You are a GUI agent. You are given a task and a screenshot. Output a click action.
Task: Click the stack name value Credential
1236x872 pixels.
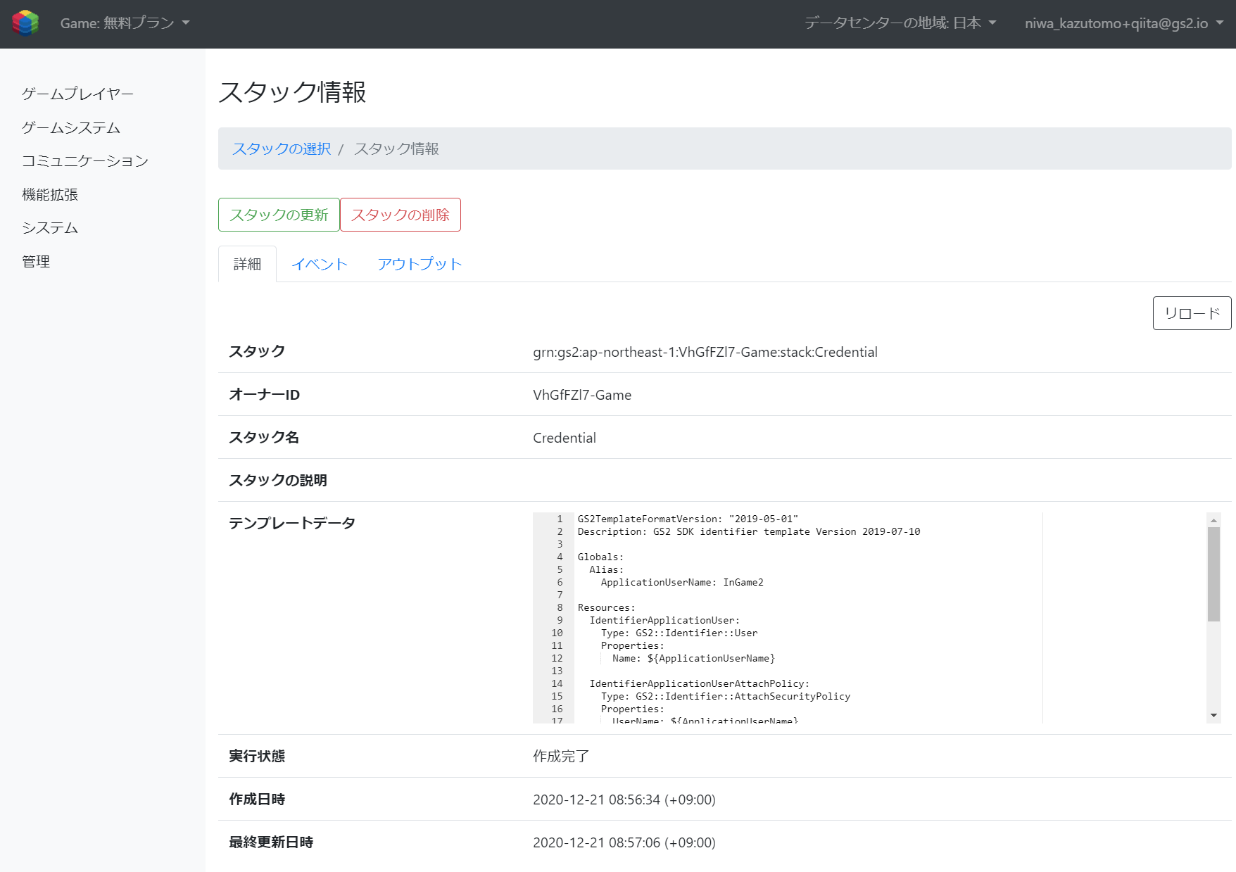565,438
